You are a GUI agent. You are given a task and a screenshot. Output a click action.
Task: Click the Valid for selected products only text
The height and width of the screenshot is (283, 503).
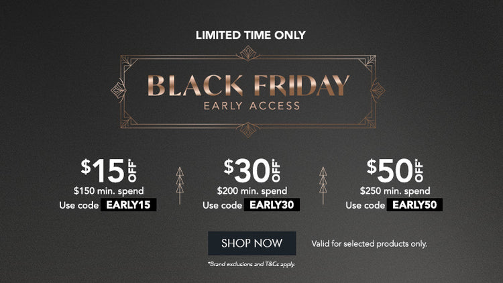[x=369, y=243]
